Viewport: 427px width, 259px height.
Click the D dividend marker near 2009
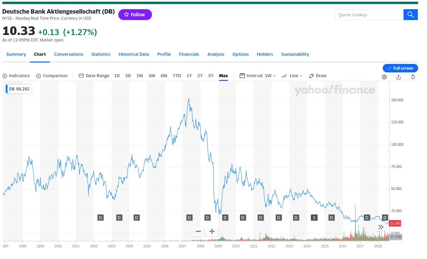pos(225,218)
